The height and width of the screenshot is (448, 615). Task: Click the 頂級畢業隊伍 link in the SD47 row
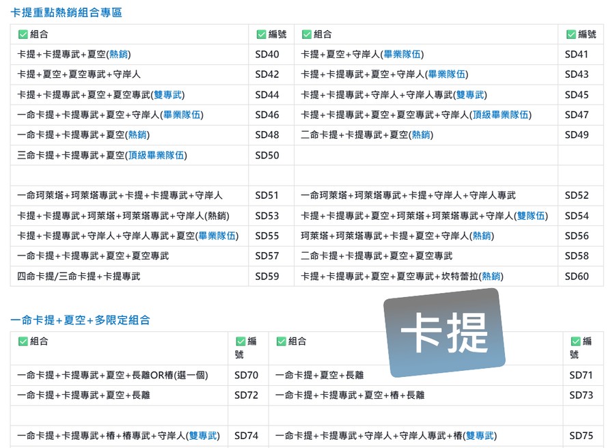pyautogui.click(x=500, y=115)
